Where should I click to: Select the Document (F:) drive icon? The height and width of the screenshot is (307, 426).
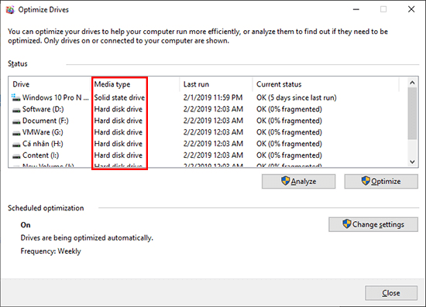pos(16,121)
